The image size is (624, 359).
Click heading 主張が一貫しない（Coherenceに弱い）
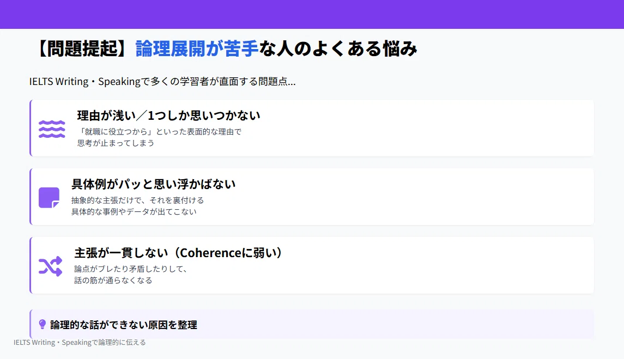pos(179,253)
